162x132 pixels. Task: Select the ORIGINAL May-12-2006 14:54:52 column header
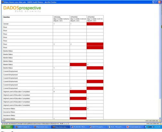click(61, 19)
